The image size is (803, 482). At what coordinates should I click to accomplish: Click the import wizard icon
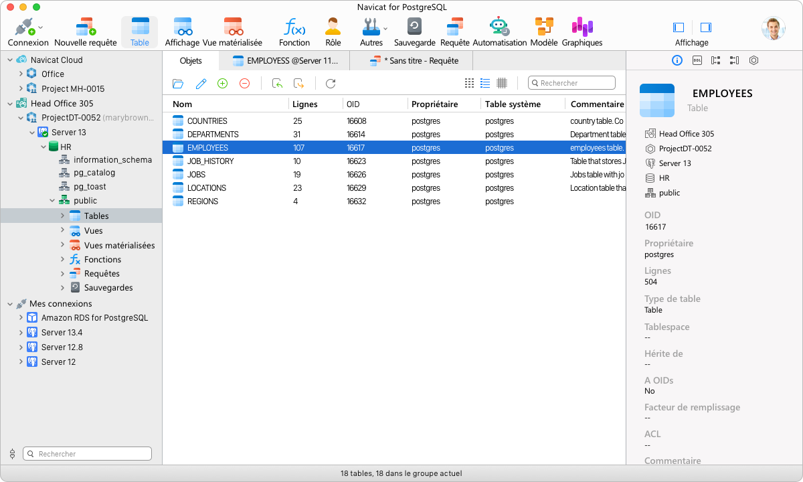(277, 84)
